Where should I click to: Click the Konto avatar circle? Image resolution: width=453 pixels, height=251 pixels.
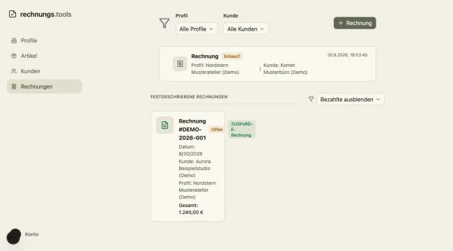click(13, 236)
